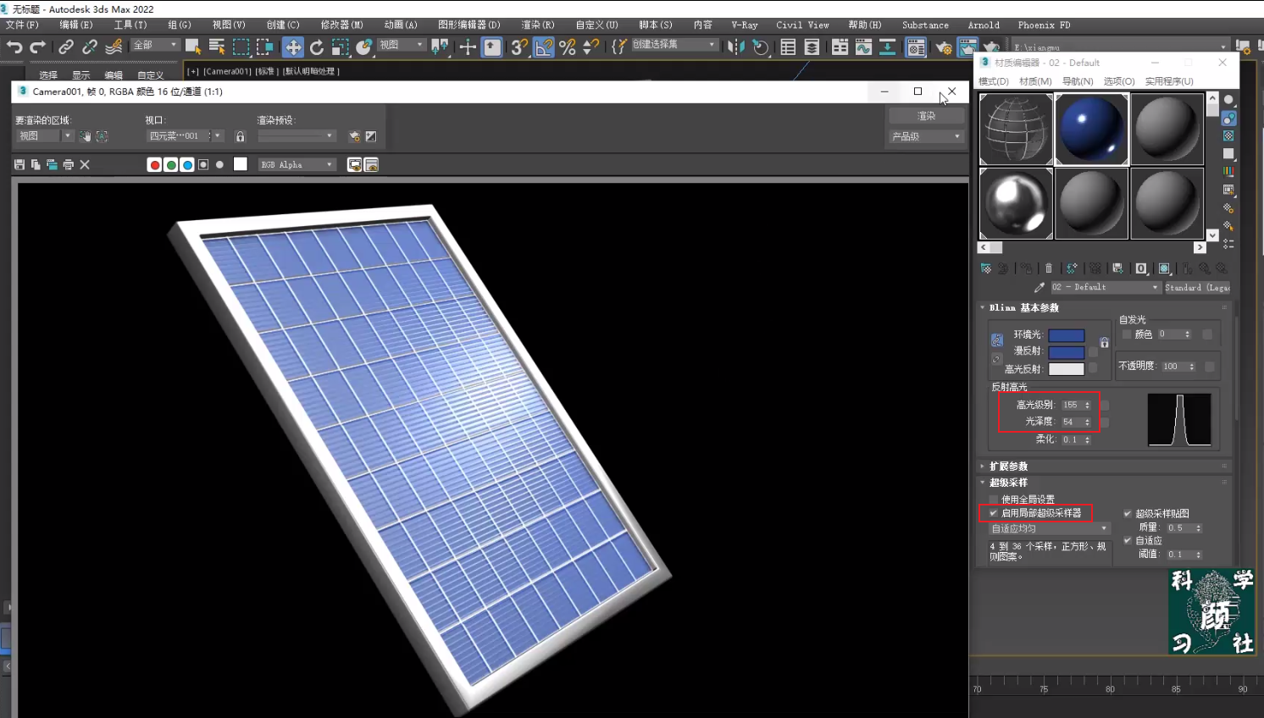Delete material with trash icon

coord(1049,268)
